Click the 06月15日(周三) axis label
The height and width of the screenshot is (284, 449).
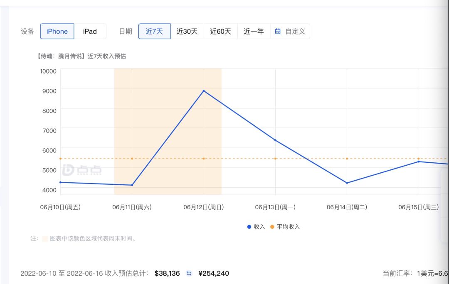[x=419, y=207]
